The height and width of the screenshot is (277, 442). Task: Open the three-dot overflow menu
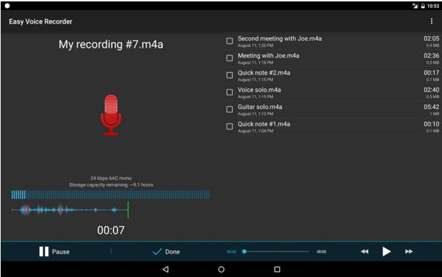[431, 21]
